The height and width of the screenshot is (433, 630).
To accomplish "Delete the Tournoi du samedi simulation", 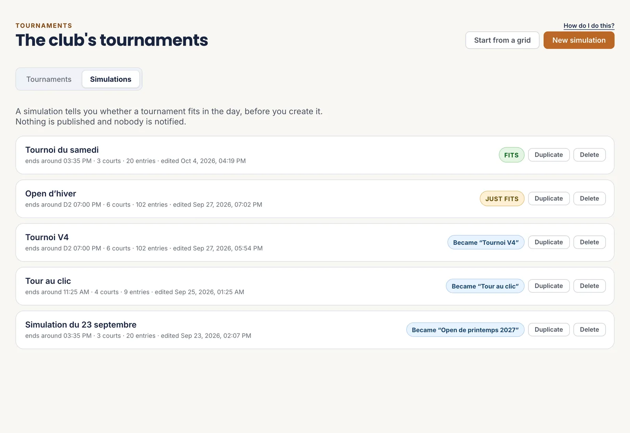I will pyautogui.click(x=589, y=155).
